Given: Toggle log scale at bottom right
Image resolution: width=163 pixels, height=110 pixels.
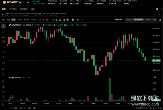Looking at the screenshot, I should pyautogui.click(x=154, y=108).
